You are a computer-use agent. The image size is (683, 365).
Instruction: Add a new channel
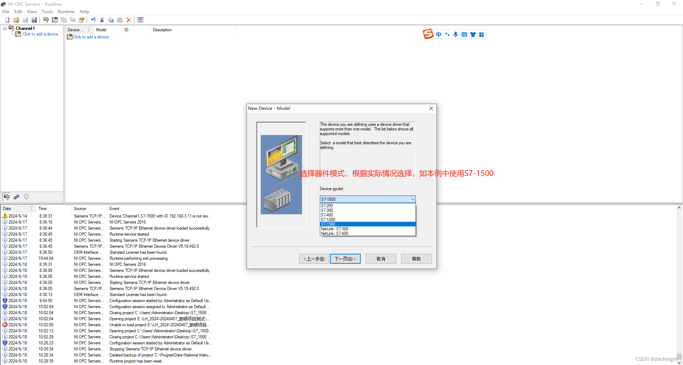46,20
